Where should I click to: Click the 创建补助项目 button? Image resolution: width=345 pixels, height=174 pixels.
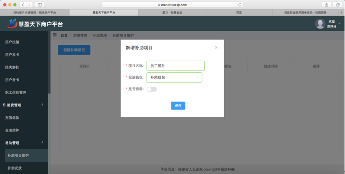pyautogui.click(x=74, y=50)
